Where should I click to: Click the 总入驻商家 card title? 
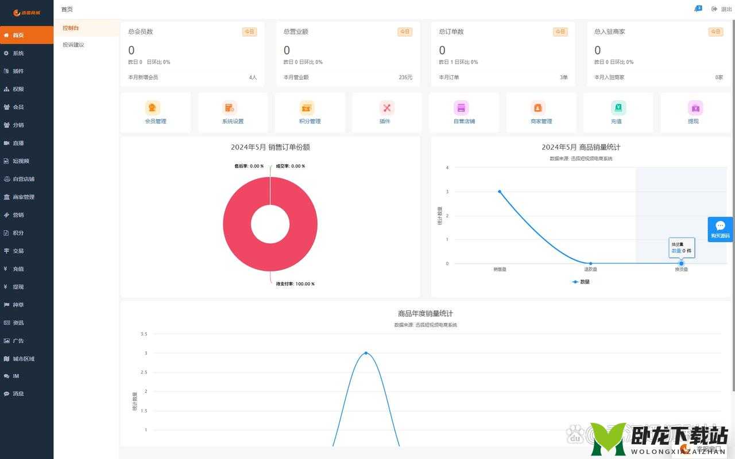[x=610, y=32]
